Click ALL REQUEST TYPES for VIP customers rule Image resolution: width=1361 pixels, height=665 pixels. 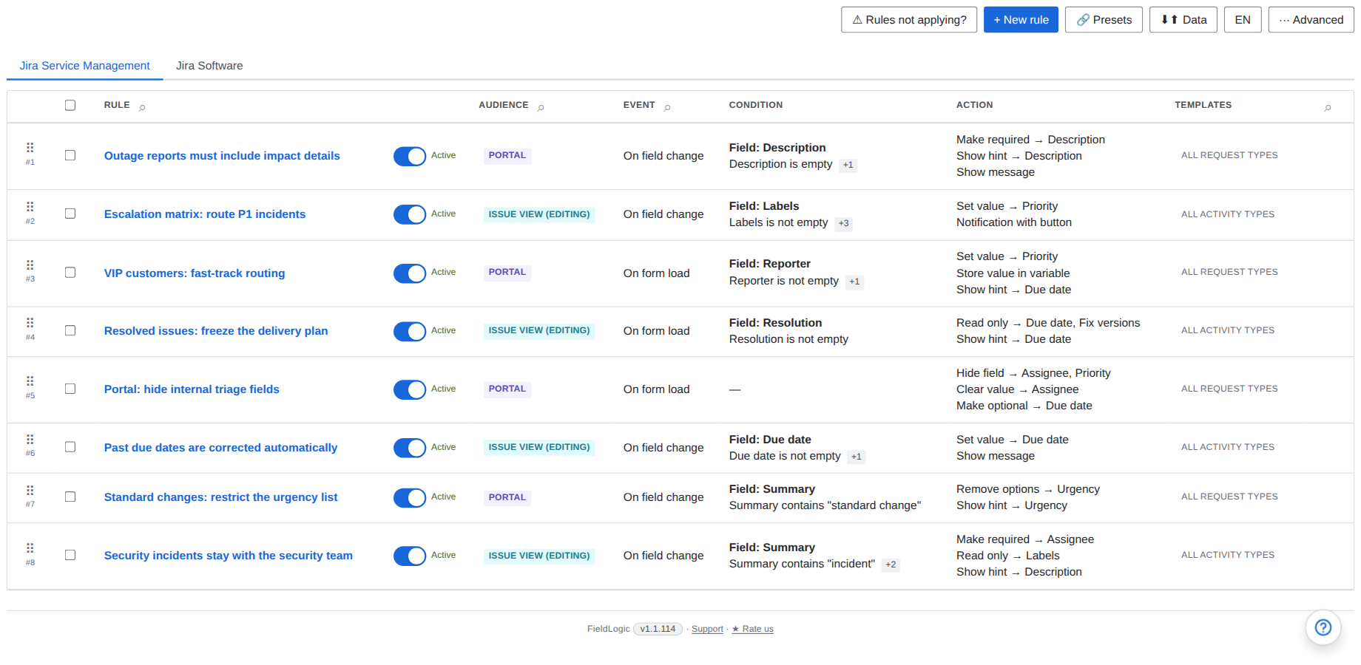1229,272
